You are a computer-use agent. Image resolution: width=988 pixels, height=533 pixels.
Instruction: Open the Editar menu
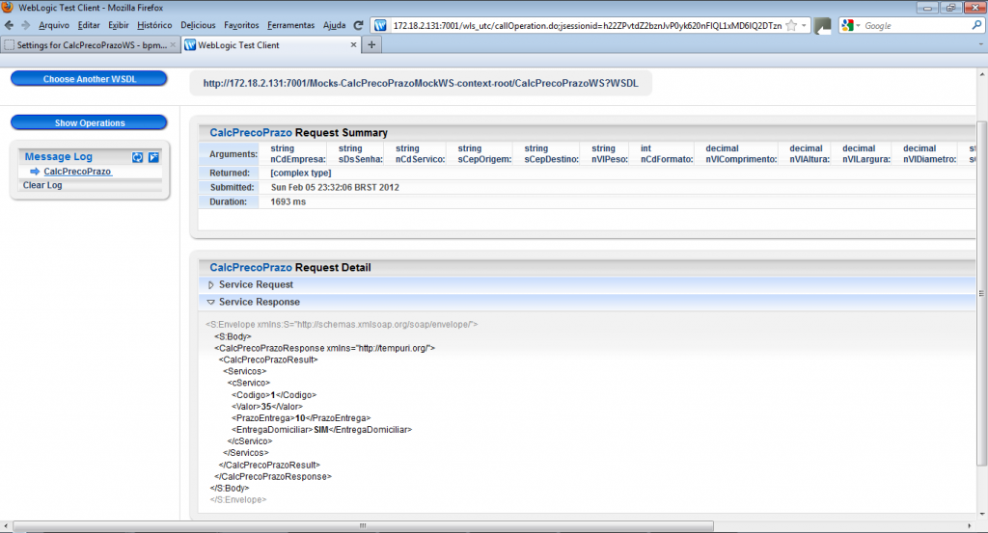(89, 25)
